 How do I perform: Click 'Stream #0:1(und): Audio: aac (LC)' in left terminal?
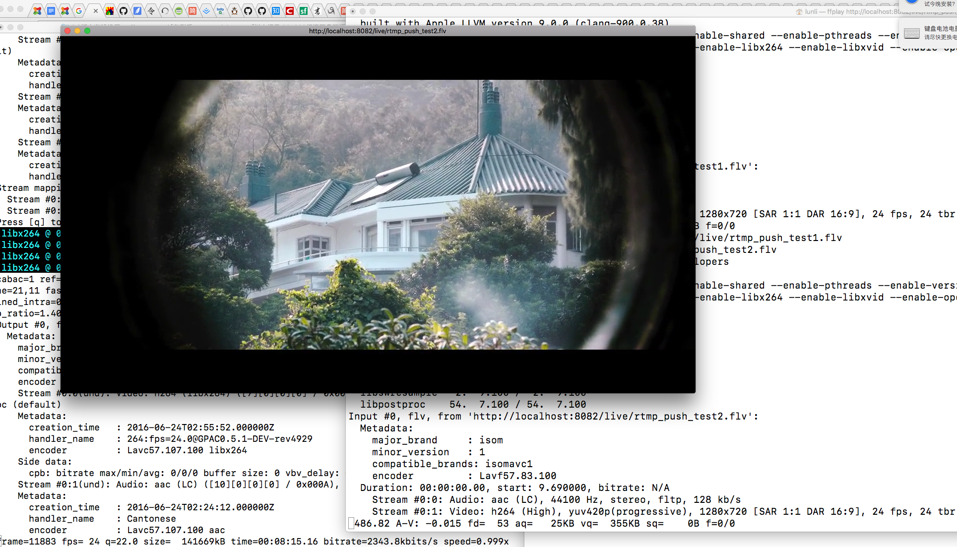point(179,485)
